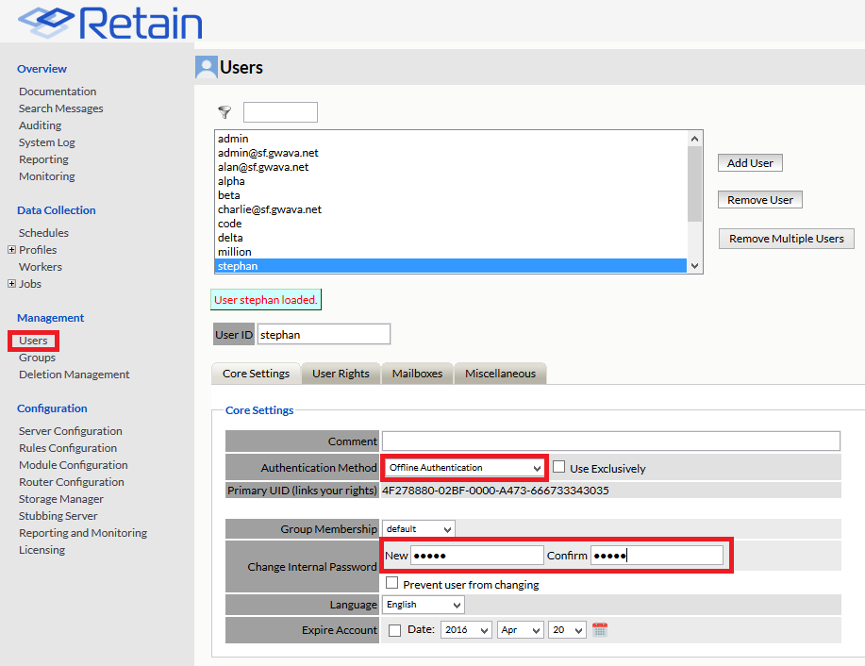Open the Licensing page
Screen dimensions: 865x666
[42, 550]
